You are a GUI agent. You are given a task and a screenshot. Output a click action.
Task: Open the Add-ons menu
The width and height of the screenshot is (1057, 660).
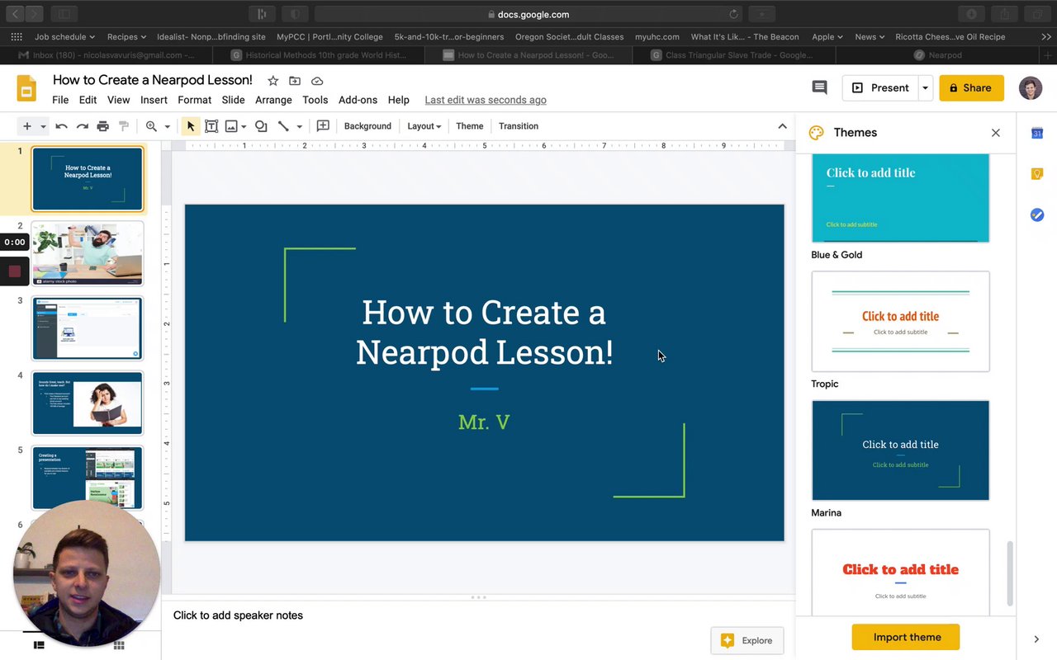[x=358, y=100]
